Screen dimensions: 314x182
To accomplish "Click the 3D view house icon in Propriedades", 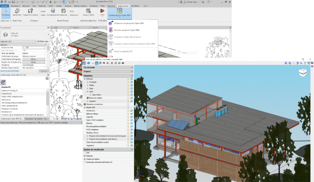I will (6, 34).
